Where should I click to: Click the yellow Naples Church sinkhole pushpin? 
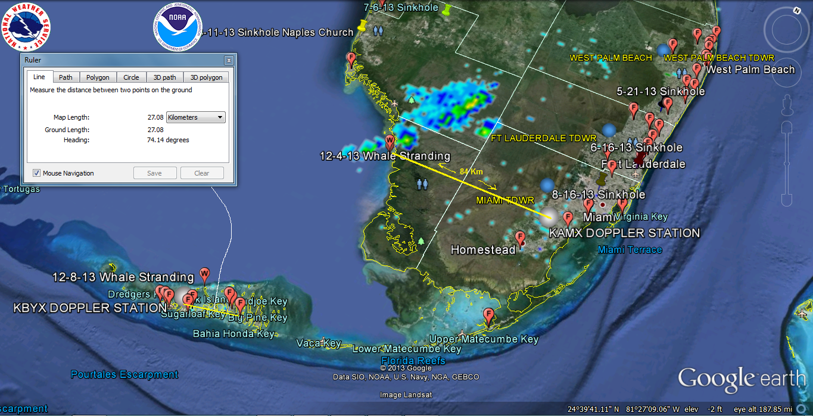pos(362,26)
